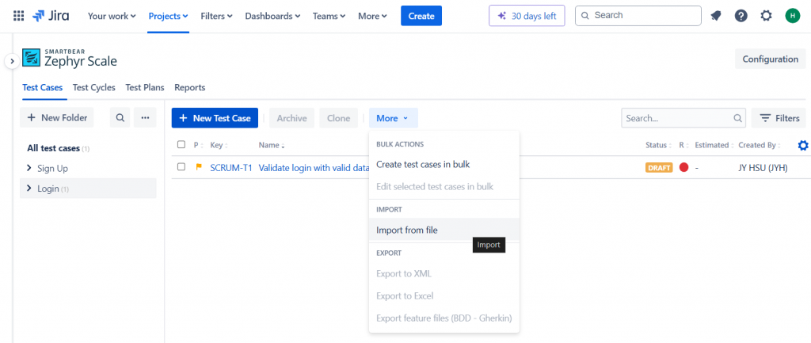This screenshot has height=343, width=811.
Task: Click the red R indicator dot
Action: point(683,167)
